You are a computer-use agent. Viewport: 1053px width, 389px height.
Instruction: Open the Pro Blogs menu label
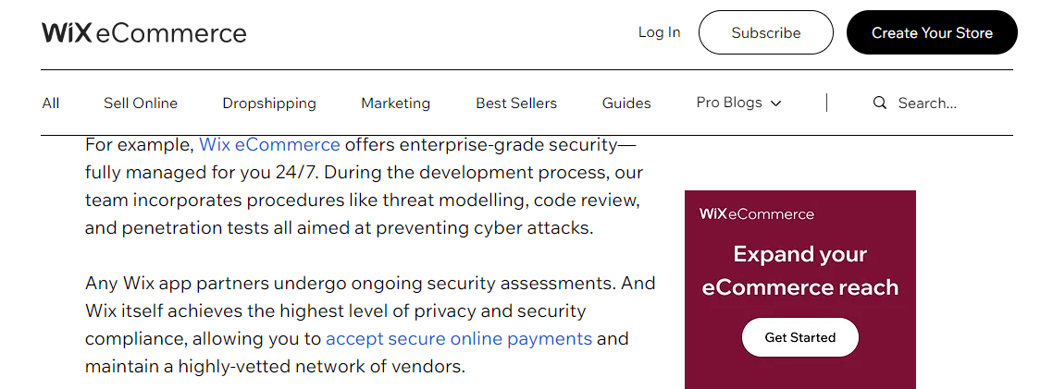point(729,103)
